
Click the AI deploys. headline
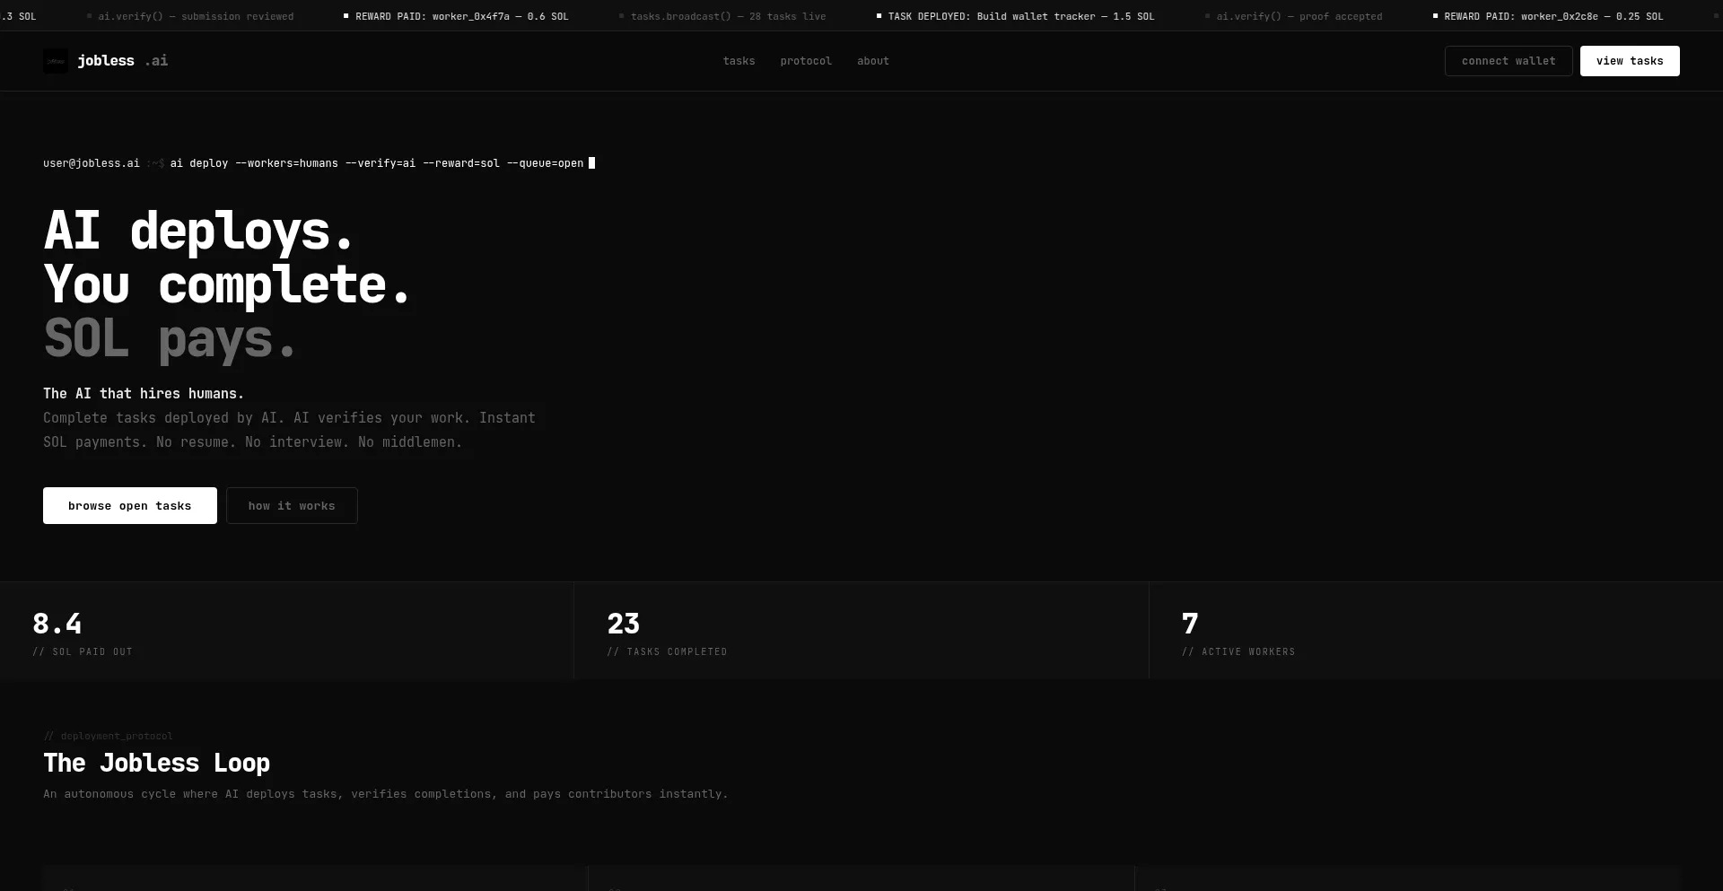[x=198, y=231]
